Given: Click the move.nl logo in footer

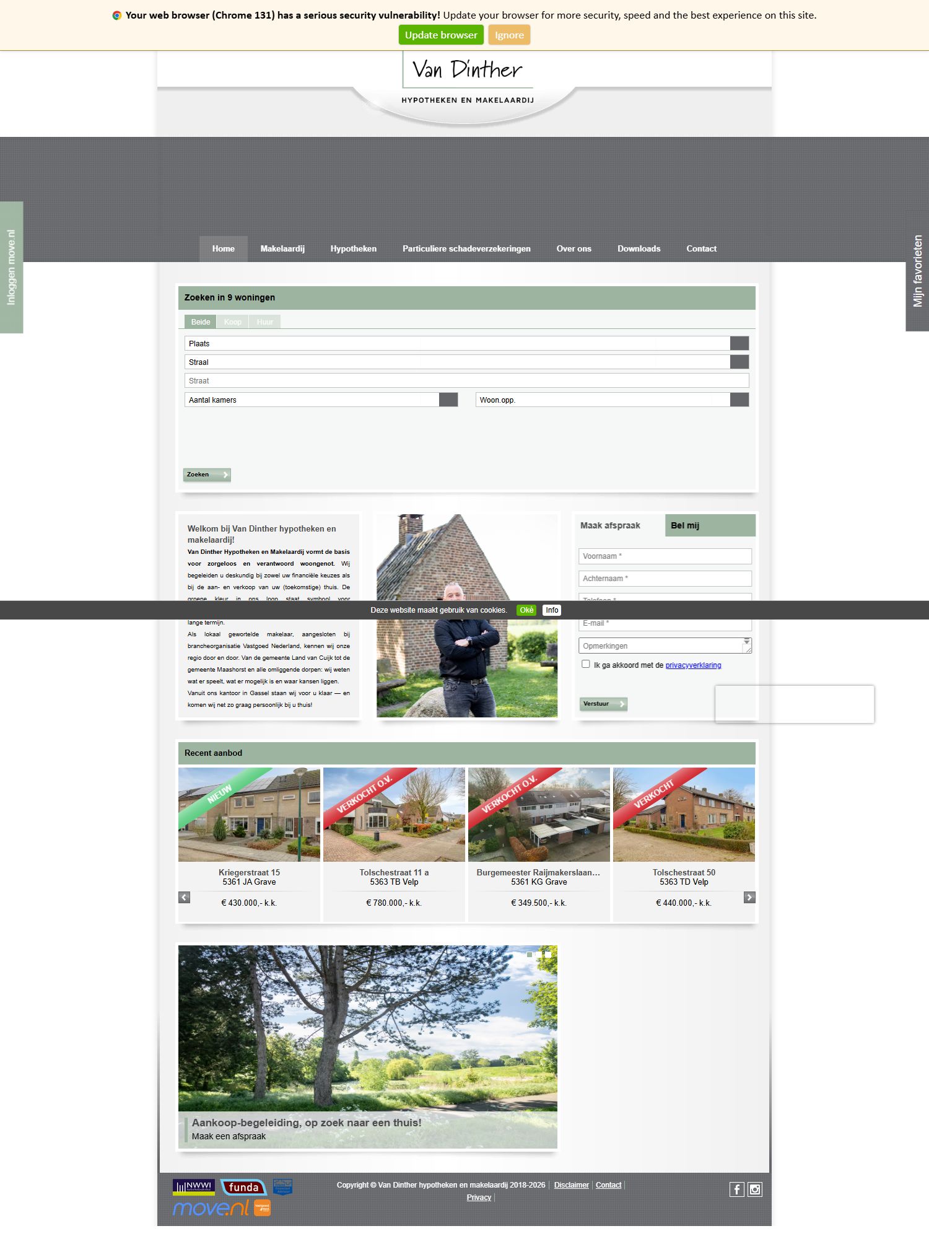Looking at the screenshot, I should pyautogui.click(x=211, y=1208).
